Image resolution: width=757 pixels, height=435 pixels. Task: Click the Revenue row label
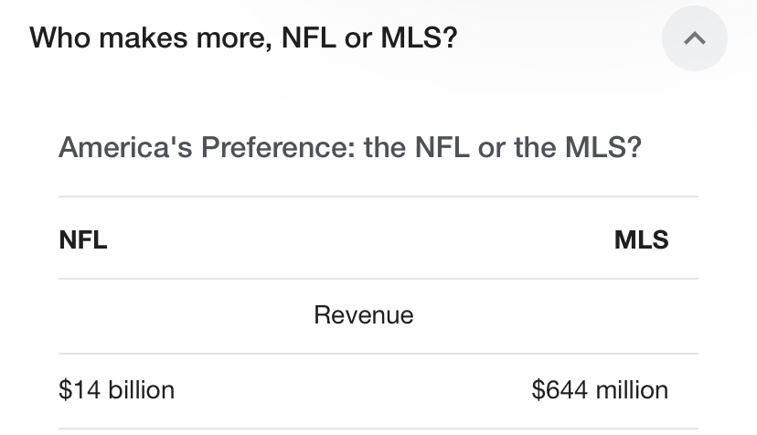tap(363, 315)
